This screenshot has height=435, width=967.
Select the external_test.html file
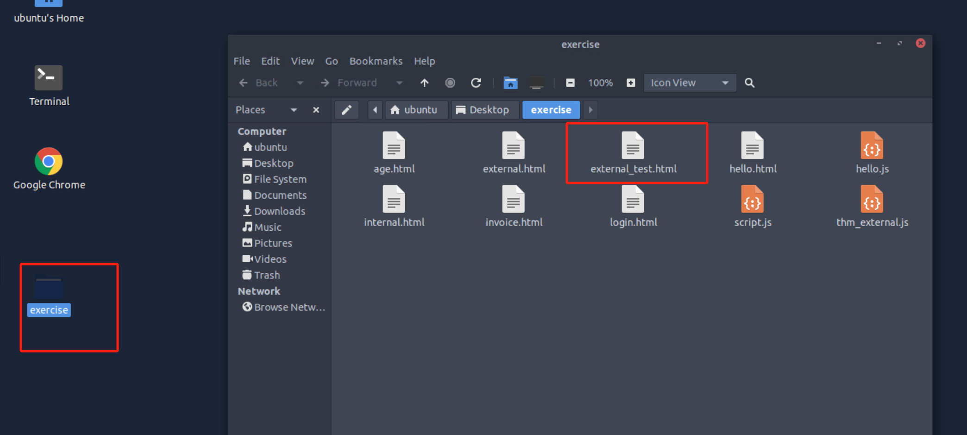(x=633, y=153)
